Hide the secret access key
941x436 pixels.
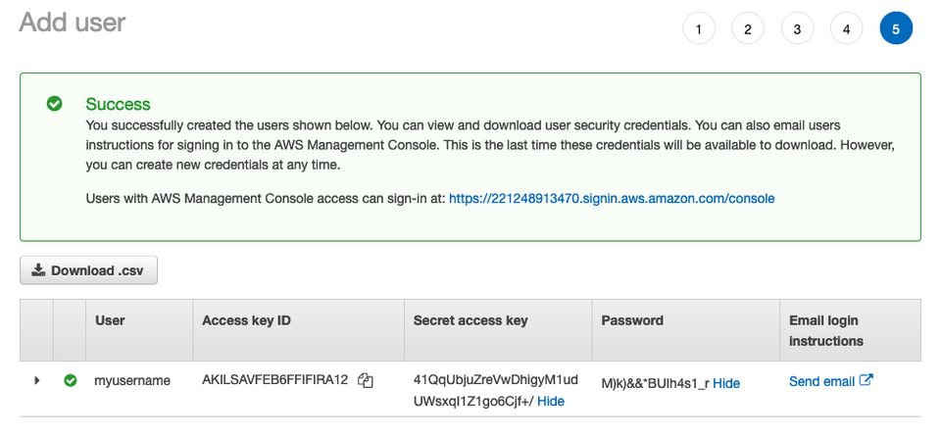pyautogui.click(x=550, y=401)
